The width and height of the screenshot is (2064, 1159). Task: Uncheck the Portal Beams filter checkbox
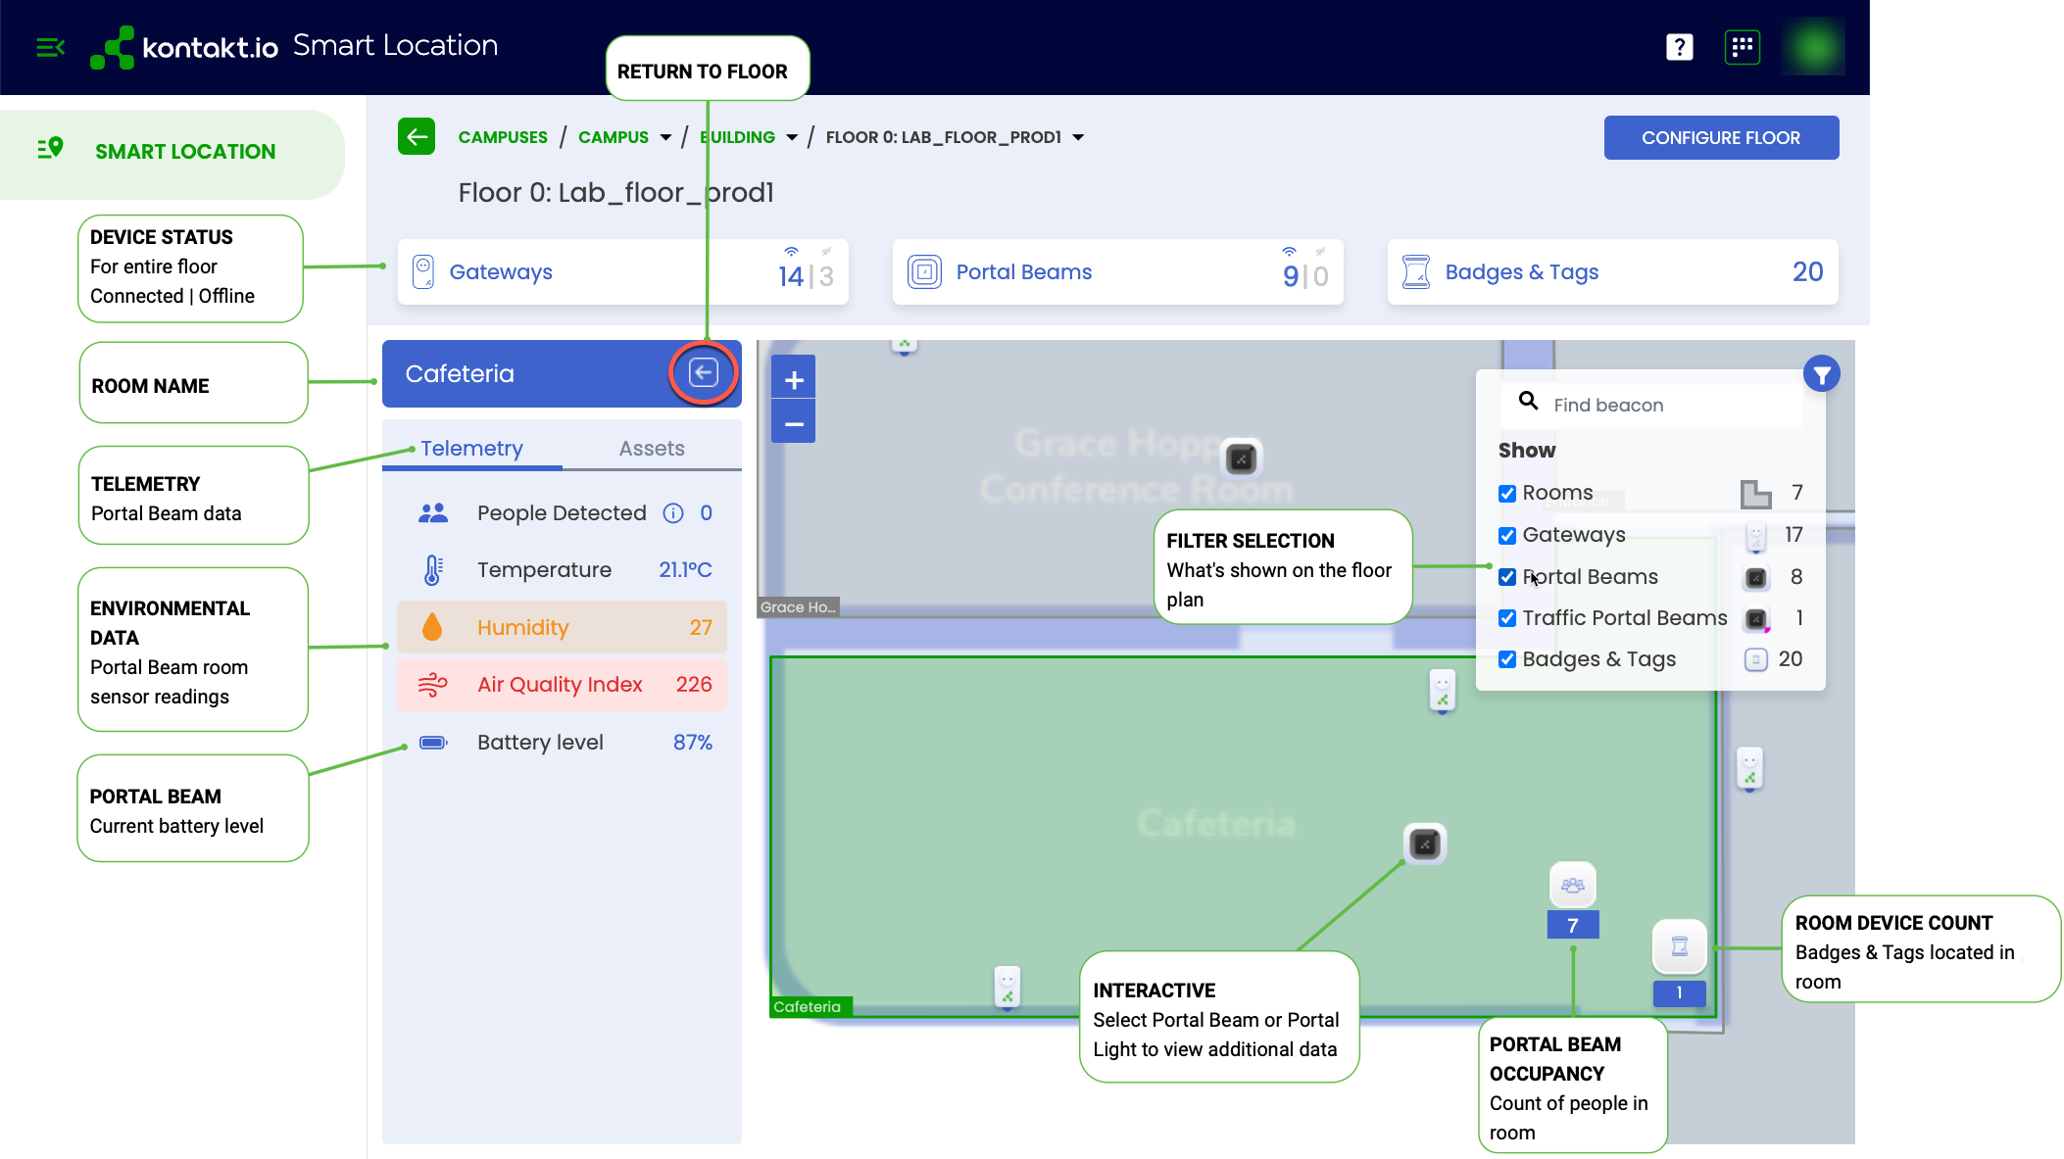1507,577
